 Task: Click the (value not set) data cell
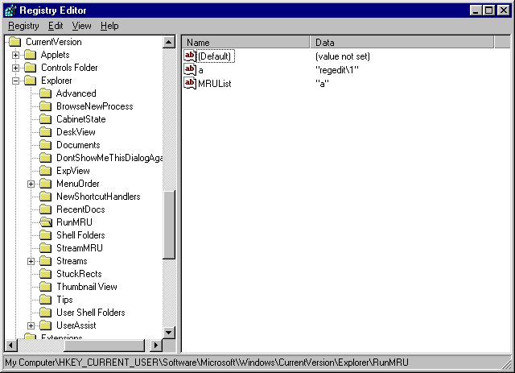coord(343,56)
